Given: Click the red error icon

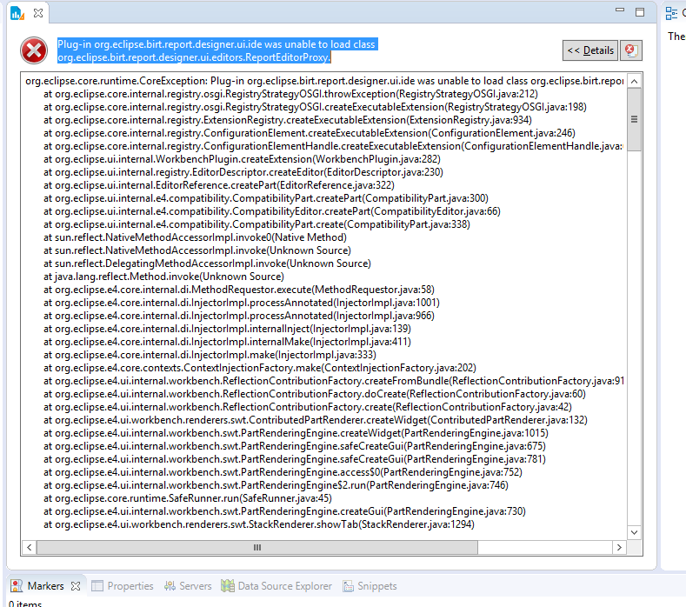Looking at the screenshot, I should tap(34, 50).
